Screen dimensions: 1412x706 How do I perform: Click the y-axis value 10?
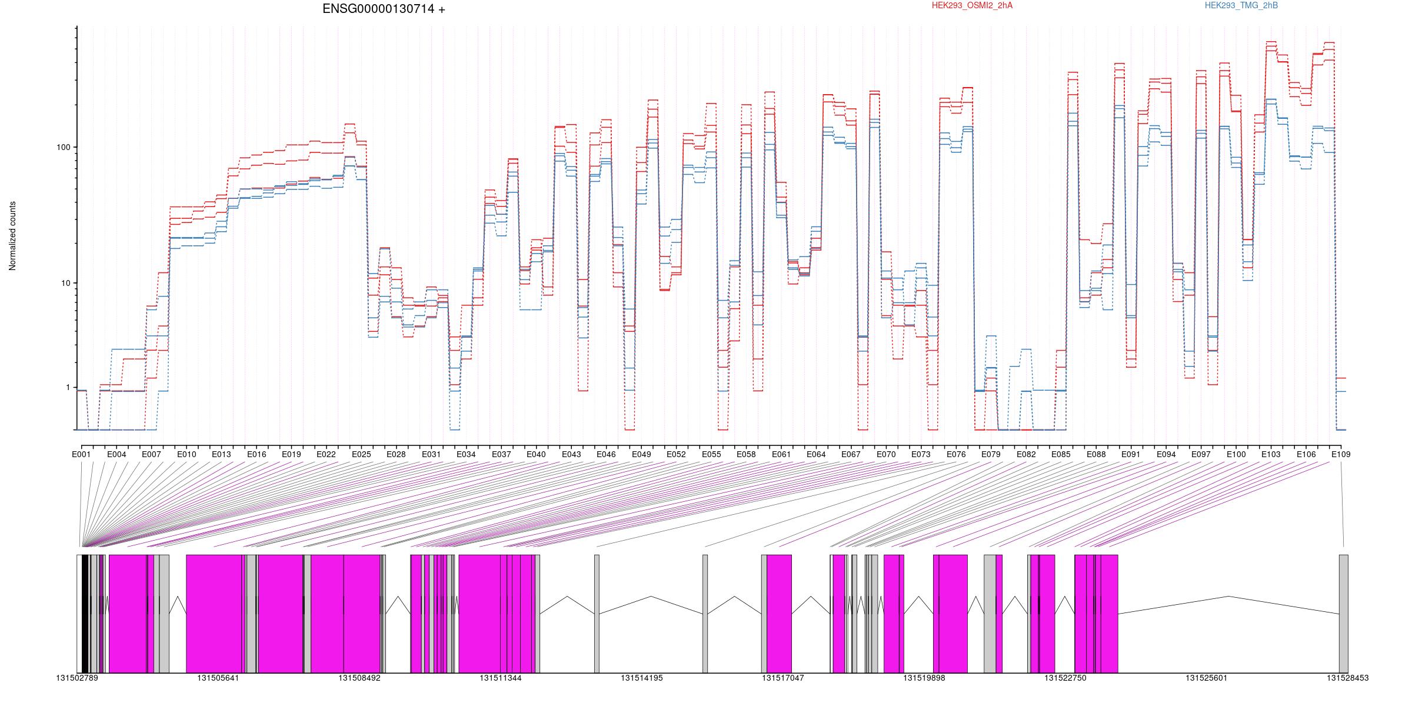(x=65, y=283)
